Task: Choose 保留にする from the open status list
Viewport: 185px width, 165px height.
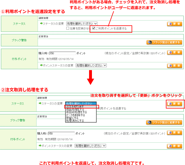Action: tap(81, 118)
